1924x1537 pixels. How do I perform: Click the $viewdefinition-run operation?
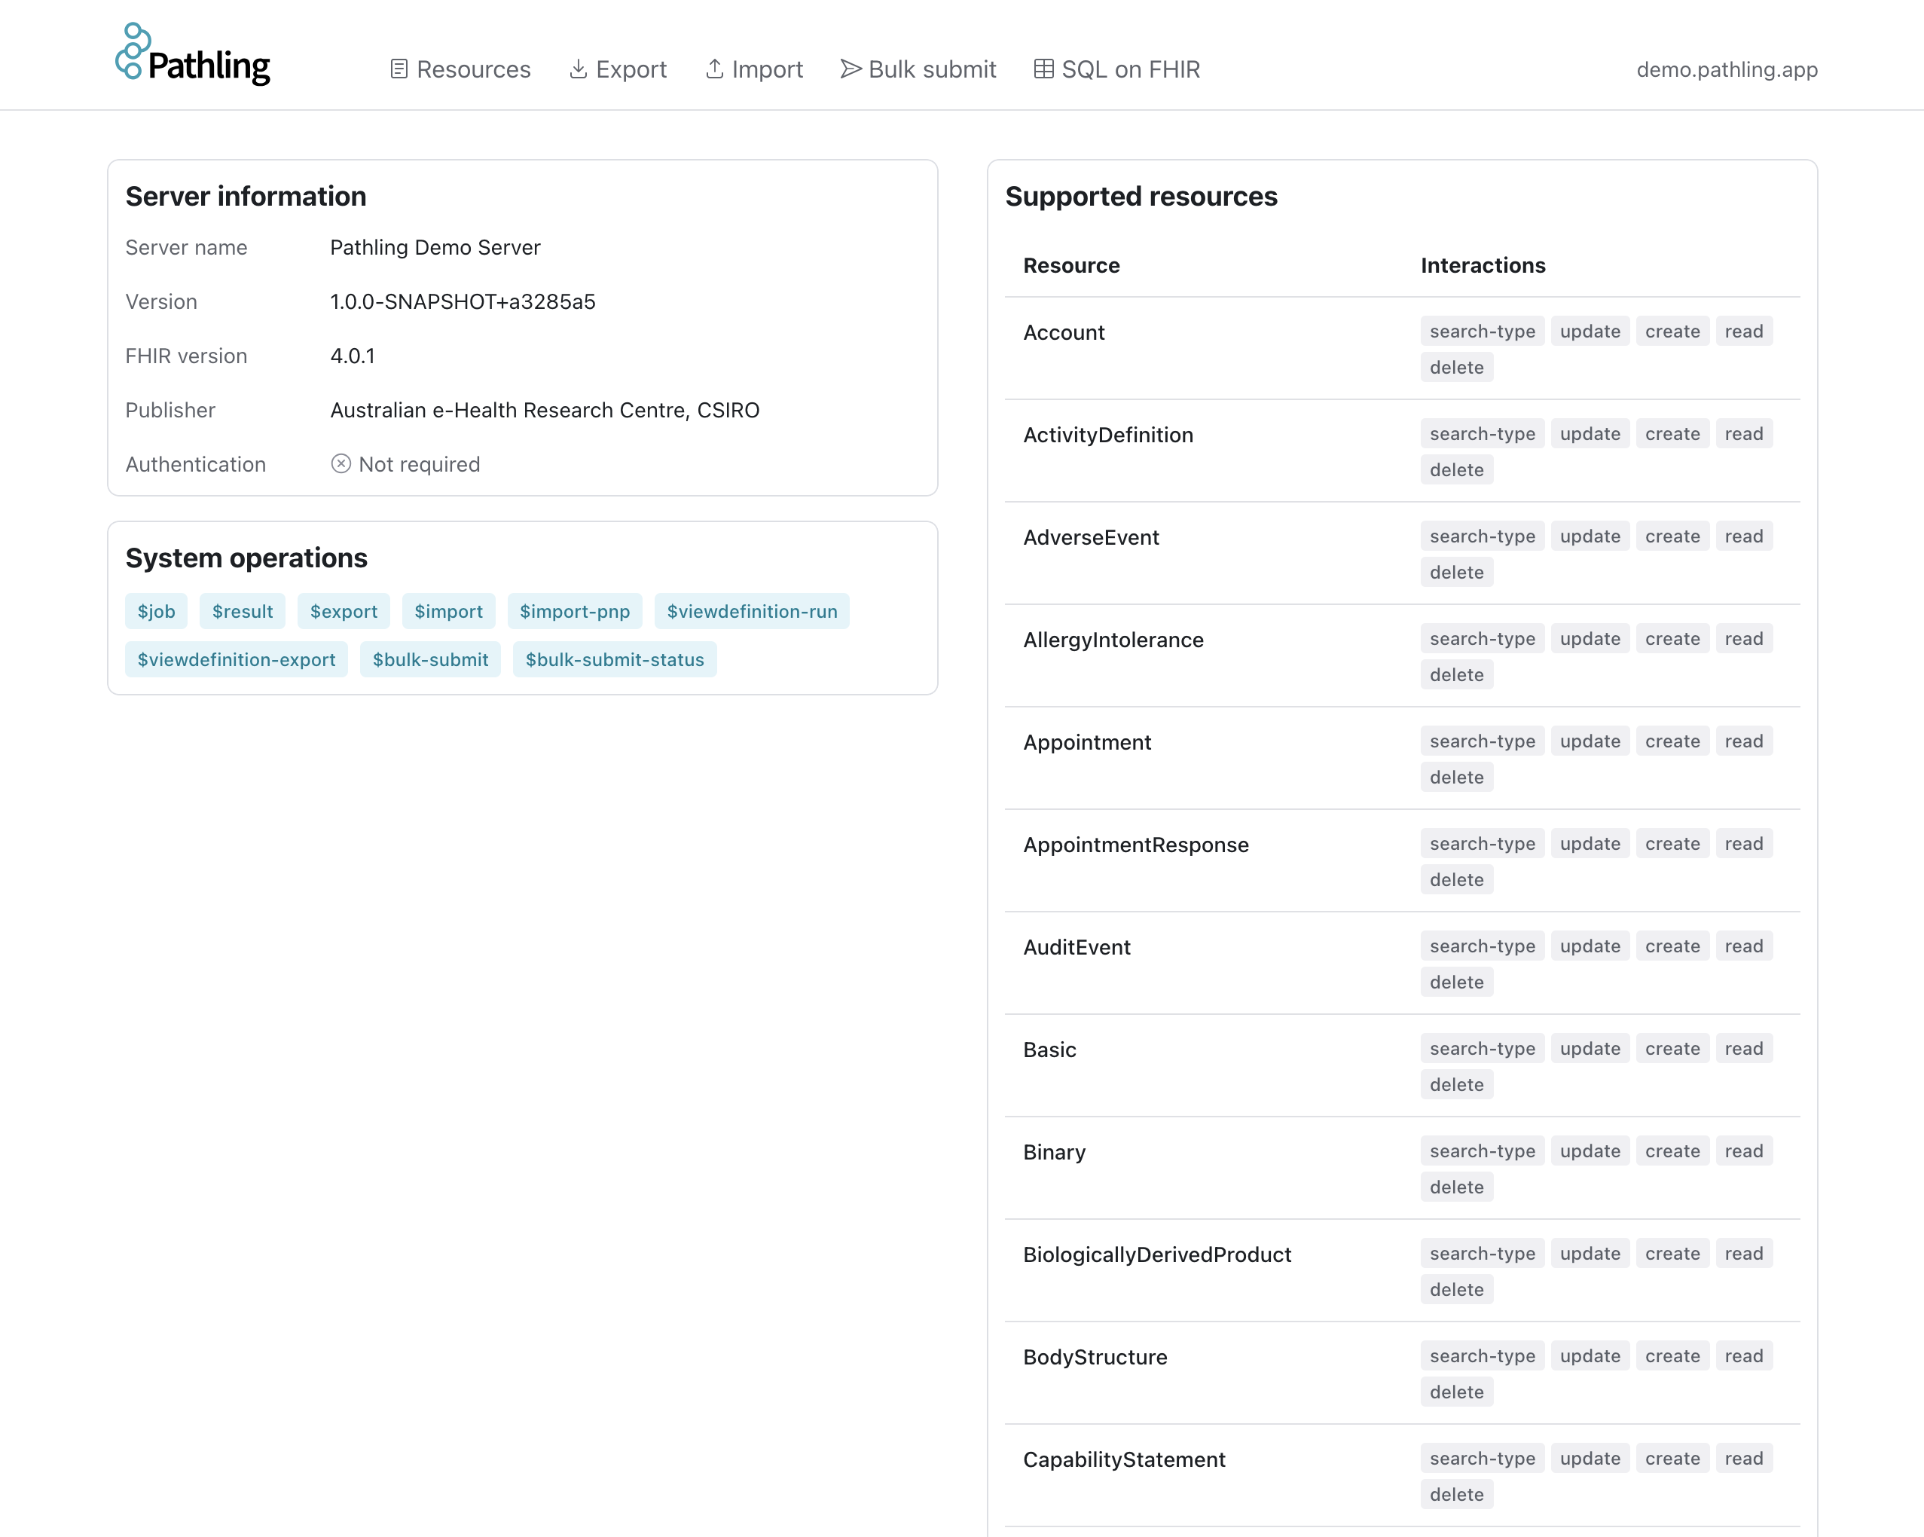point(753,611)
